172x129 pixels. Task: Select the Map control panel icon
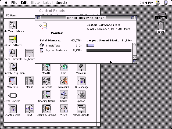click(64, 67)
